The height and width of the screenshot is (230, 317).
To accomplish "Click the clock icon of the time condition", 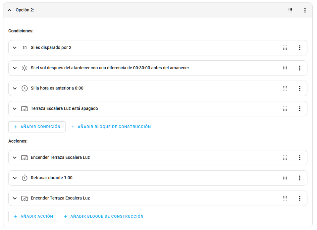I will coord(24,88).
